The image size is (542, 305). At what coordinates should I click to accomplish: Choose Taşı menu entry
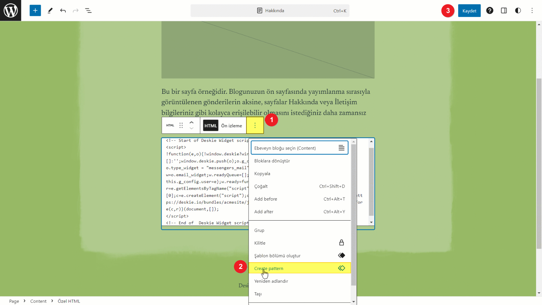(x=300, y=294)
